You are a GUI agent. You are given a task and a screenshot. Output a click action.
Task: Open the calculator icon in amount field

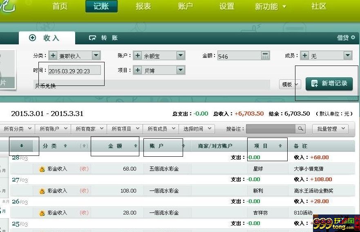265,56
